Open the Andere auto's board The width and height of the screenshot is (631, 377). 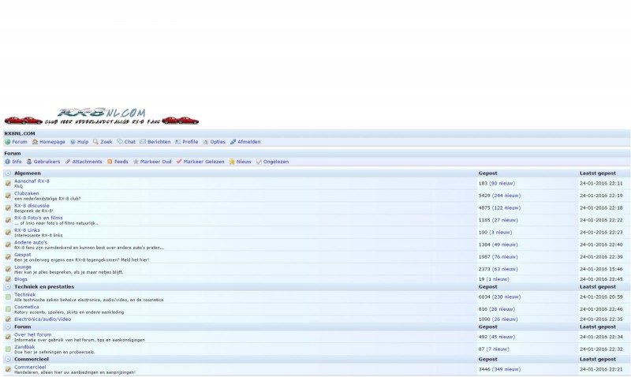click(x=31, y=243)
